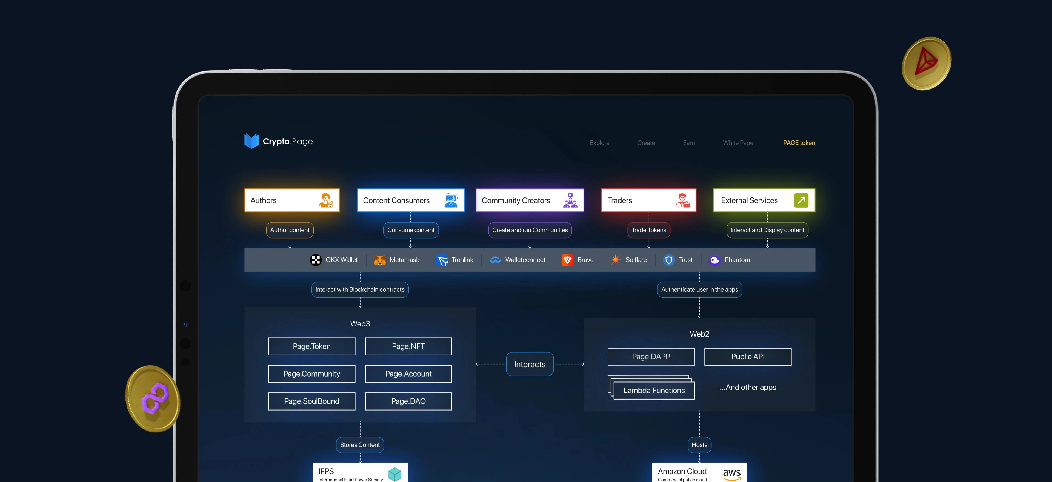This screenshot has height=482, width=1052.
Task: Select the Metamask fox icon
Action: pos(380,260)
